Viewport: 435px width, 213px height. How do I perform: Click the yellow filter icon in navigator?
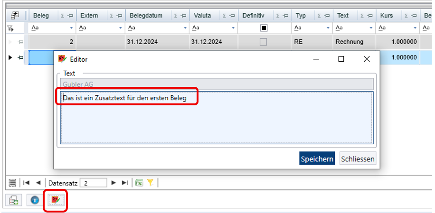150,183
